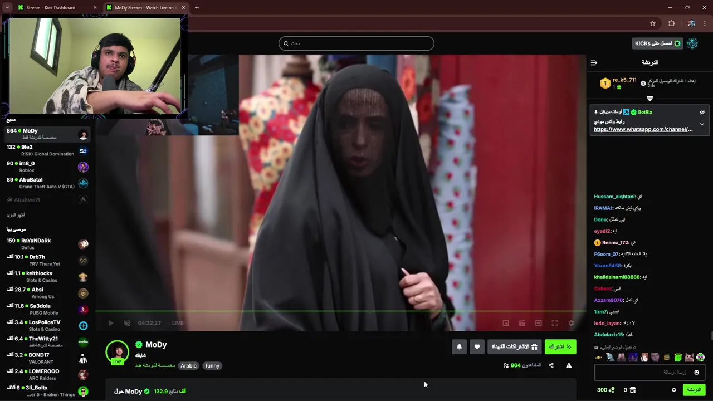Viewport: 713px width, 401px height.
Task: Open a new browser tab
Action: tap(197, 8)
